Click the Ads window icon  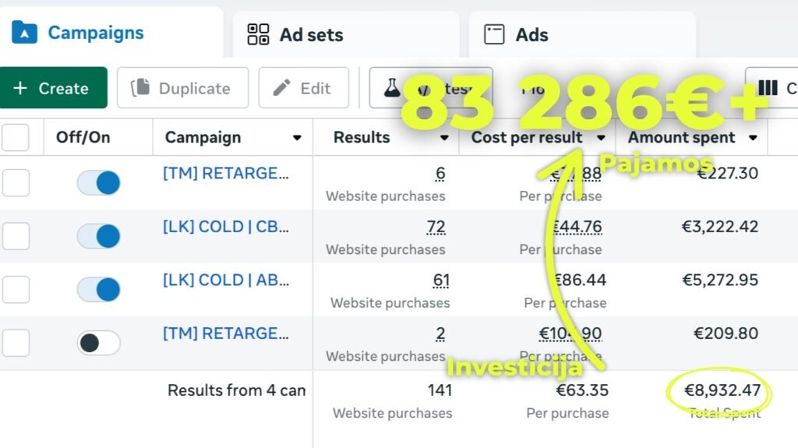pyautogui.click(x=494, y=34)
